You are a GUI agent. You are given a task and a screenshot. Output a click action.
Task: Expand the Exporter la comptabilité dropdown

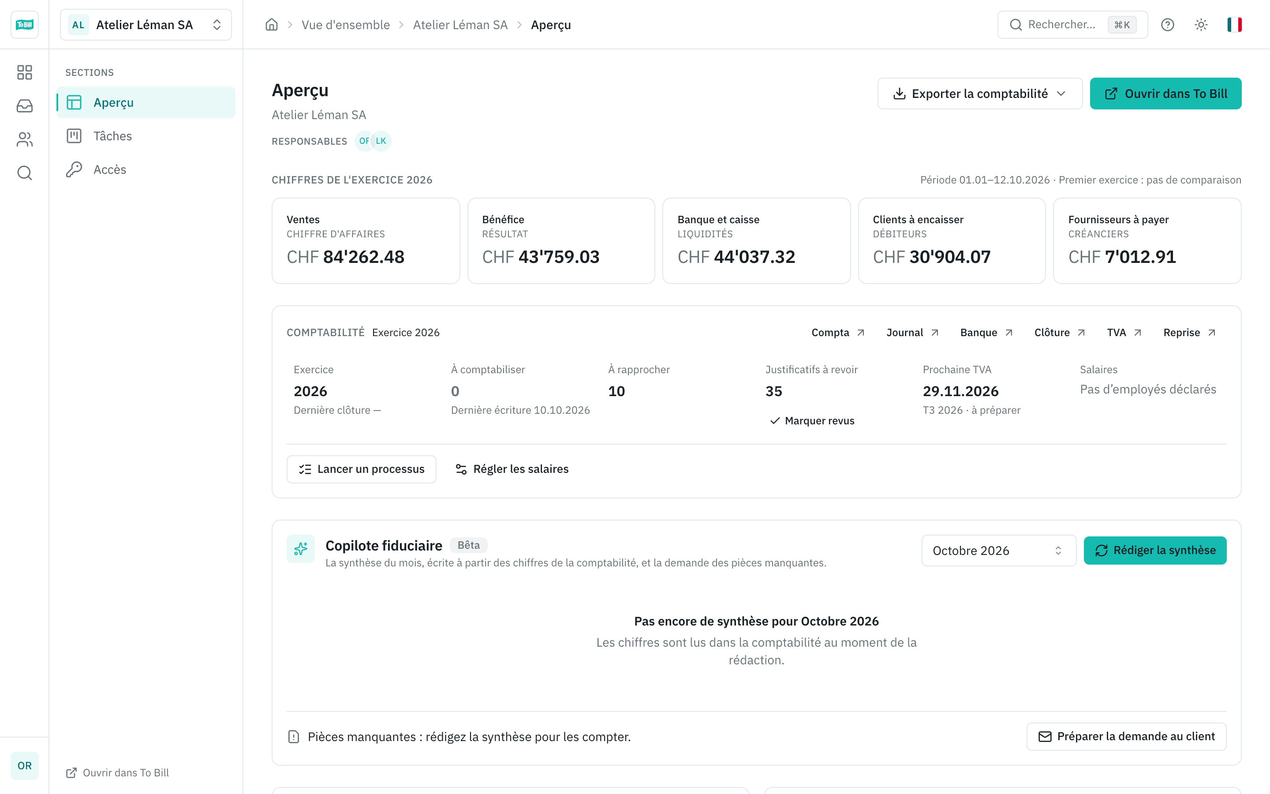[980, 94]
